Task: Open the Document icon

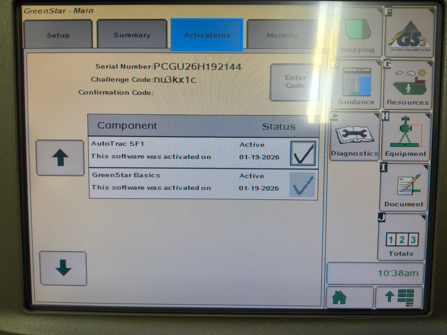Action: point(403,188)
